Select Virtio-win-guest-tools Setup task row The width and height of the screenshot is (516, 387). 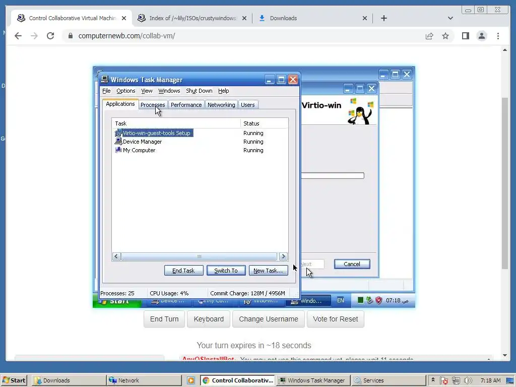[x=200, y=133]
